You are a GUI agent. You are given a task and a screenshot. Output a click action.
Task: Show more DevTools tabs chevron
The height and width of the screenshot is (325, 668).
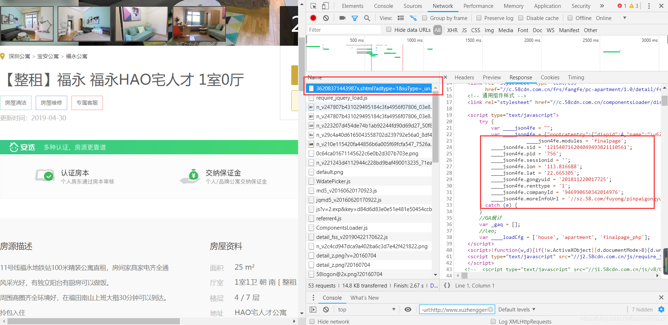pos(602,6)
